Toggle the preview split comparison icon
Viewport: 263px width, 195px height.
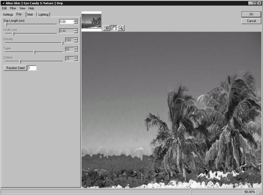[x=106, y=28]
